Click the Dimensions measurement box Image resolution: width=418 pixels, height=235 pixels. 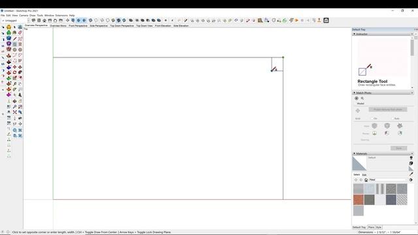click(387, 232)
